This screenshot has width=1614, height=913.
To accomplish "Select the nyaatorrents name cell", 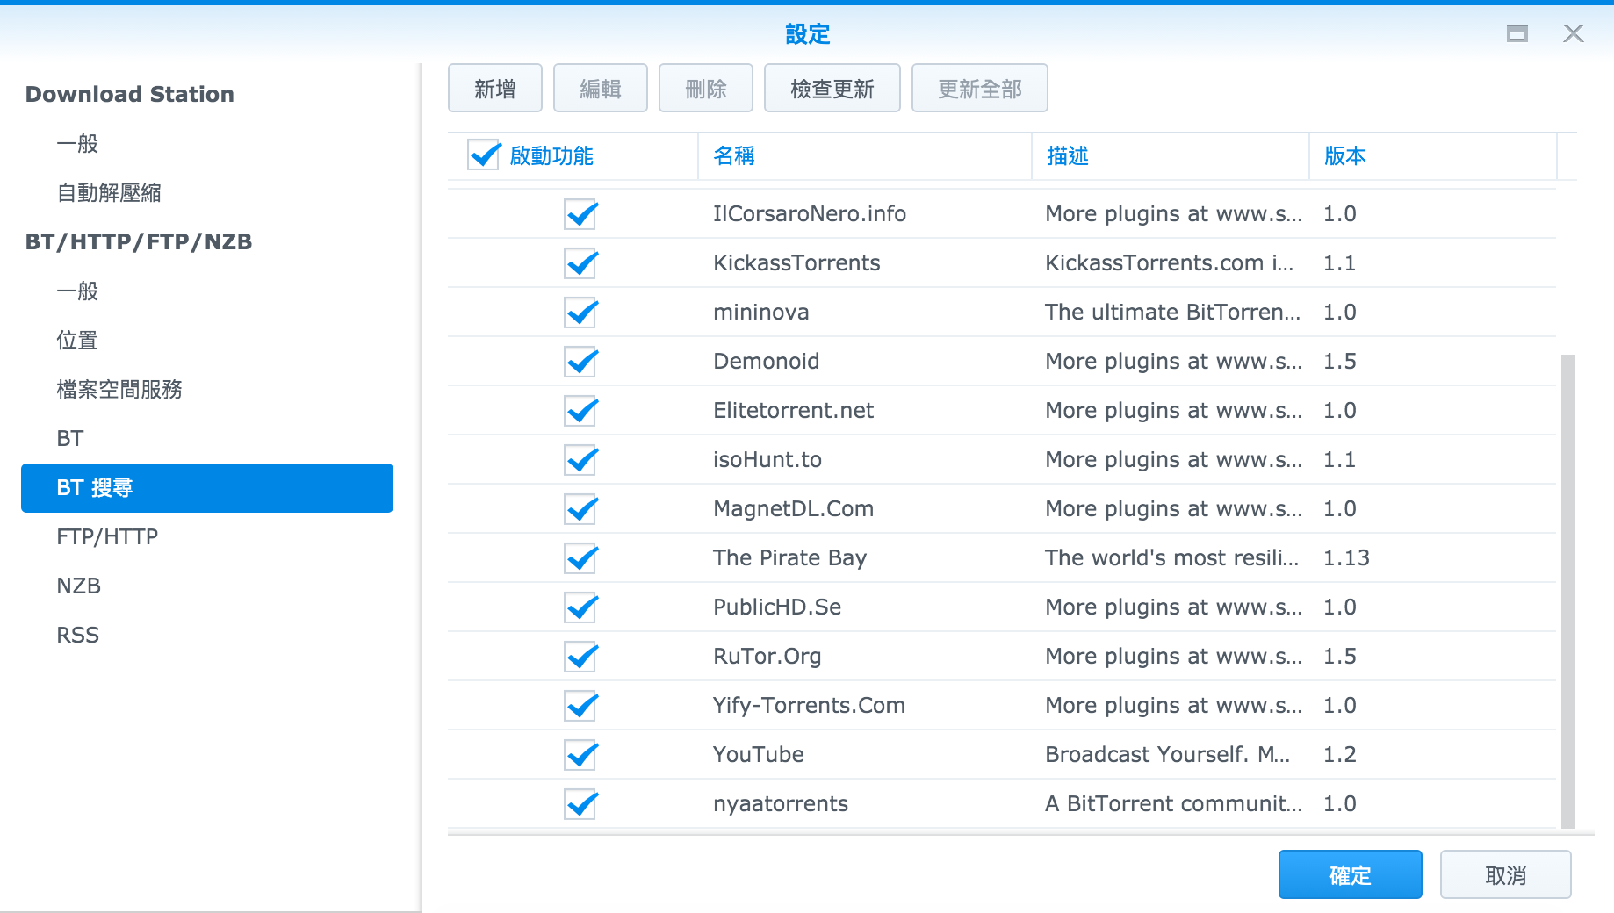I will 780,804.
